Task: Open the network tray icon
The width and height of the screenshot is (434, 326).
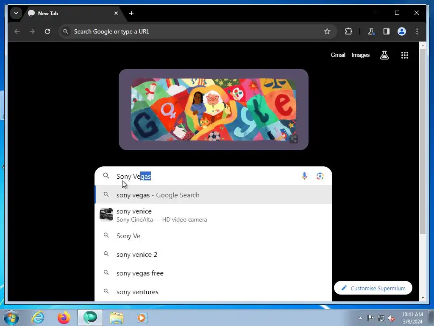Action: (381, 318)
